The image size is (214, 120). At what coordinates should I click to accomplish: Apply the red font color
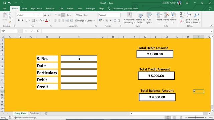(x=47, y=21)
